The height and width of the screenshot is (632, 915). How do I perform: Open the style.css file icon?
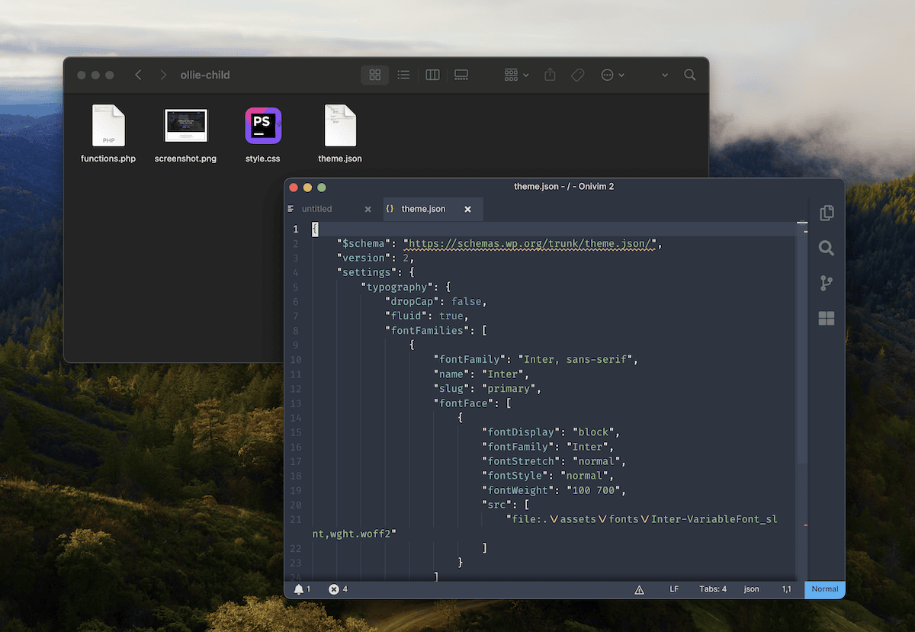(262, 124)
